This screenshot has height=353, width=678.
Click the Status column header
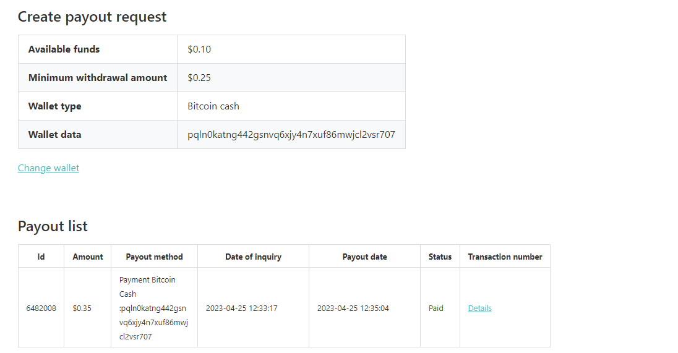tap(440, 257)
